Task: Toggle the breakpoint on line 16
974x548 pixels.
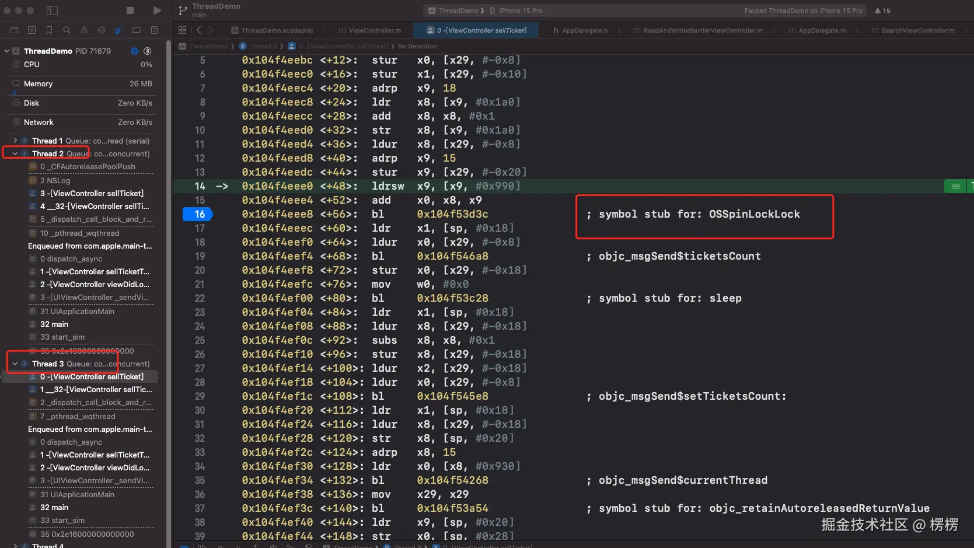Action: coord(198,214)
